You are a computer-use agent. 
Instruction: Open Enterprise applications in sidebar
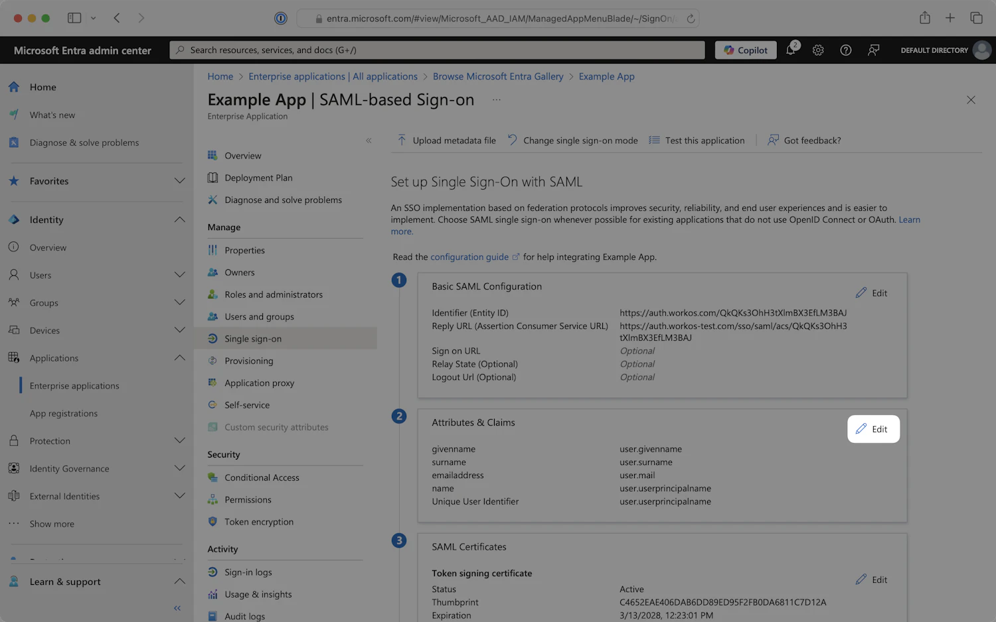click(74, 386)
